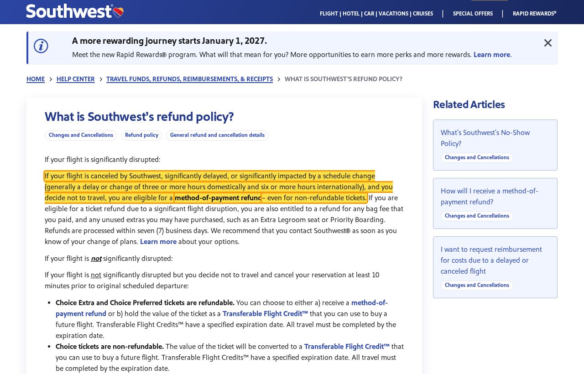Open Transferable Flight Credit link in Choice Extra bullet

pyautogui.click(x=265, y=314)
